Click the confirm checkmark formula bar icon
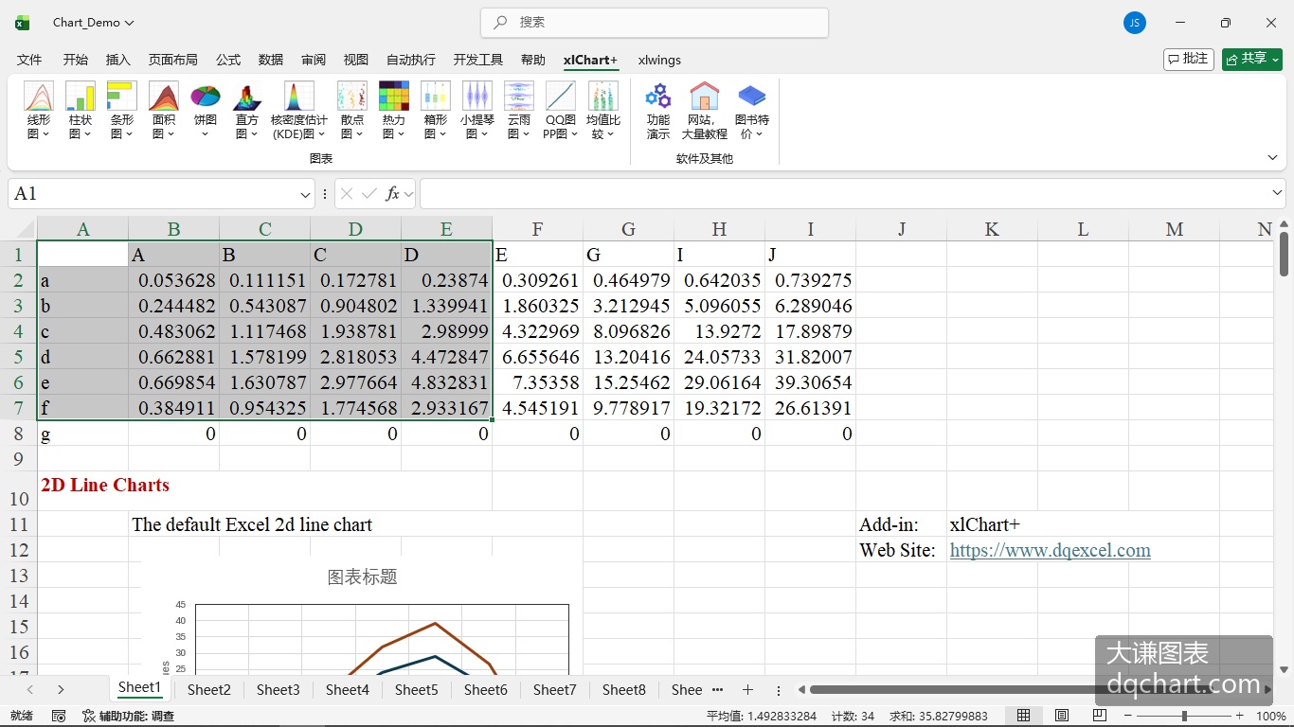 pos(369,193)
